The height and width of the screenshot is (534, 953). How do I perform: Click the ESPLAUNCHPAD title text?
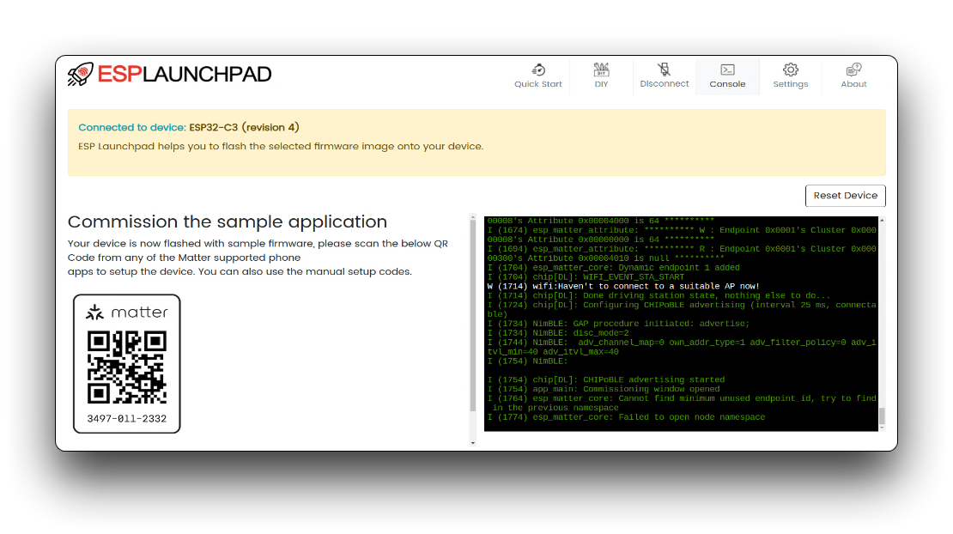184,74
